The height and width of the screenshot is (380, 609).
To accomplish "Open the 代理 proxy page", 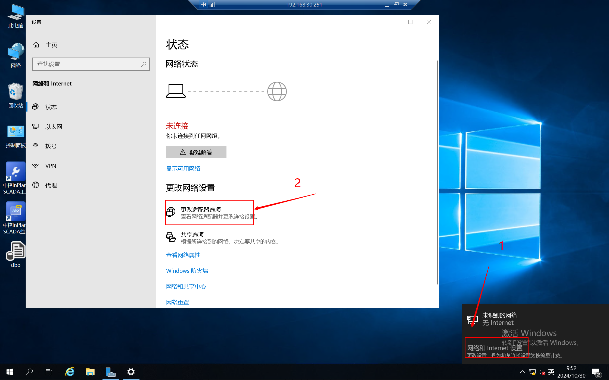I will [x=51, y=185].
